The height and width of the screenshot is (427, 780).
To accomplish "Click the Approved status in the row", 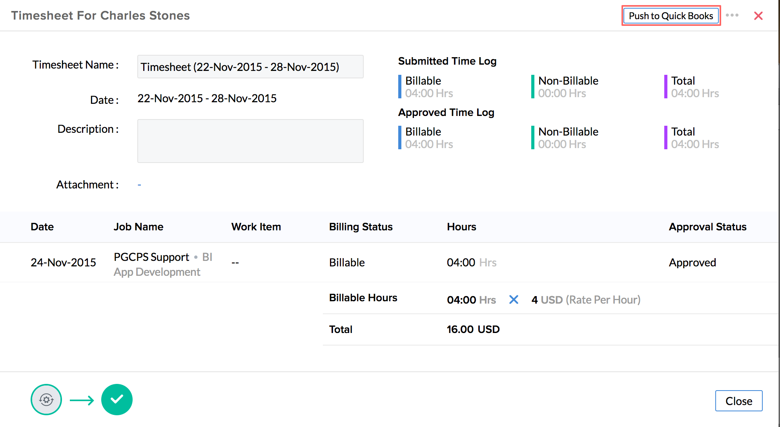I will [692, 262].
